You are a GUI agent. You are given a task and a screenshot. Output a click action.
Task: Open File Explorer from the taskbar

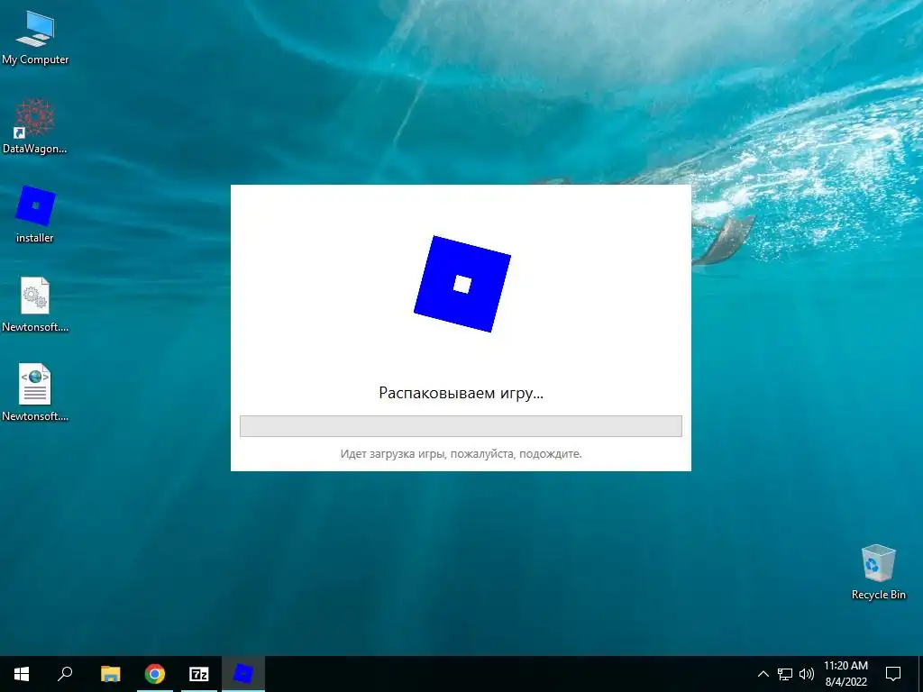(110, 674)
